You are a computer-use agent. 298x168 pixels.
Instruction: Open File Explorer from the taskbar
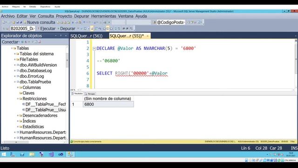coord(32,154)
